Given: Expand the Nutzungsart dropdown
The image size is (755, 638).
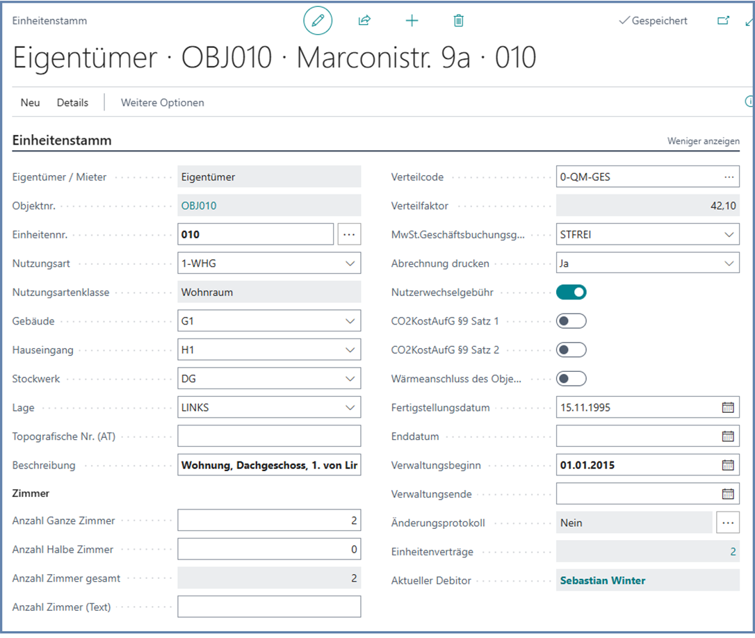Looking at the screenshot, I should [x=349, y=264].
